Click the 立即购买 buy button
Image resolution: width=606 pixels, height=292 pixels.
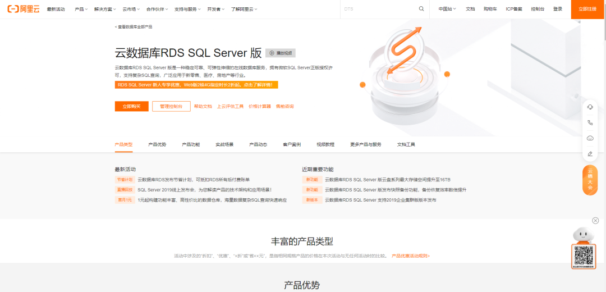(x=132, y=106)
